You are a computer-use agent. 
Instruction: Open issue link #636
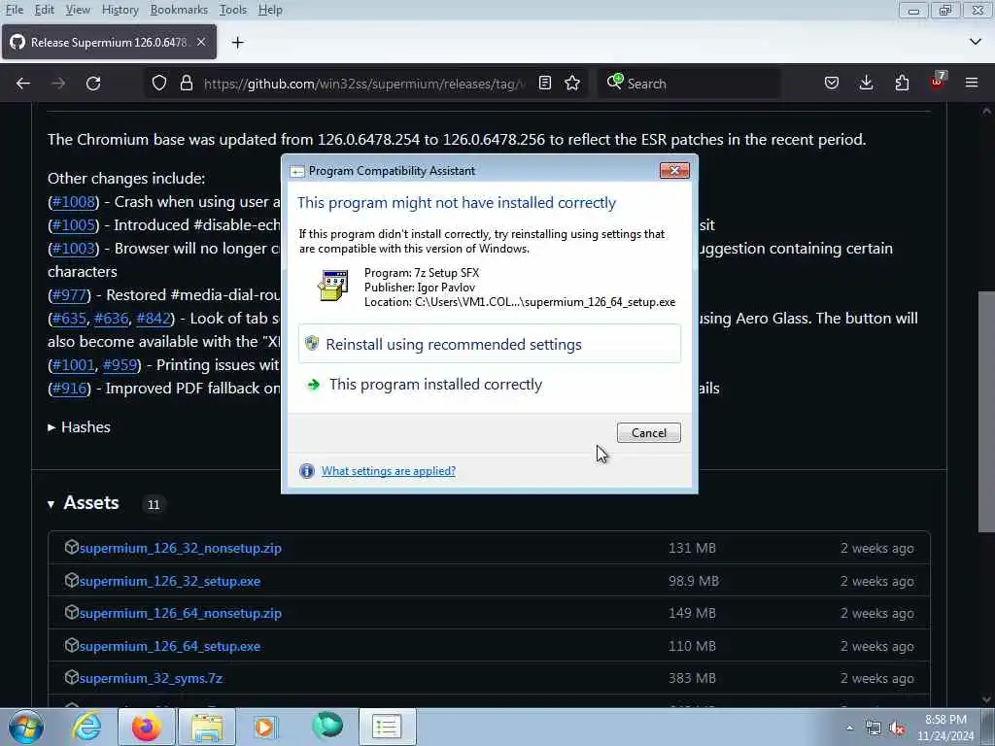[x=111, y=319]
